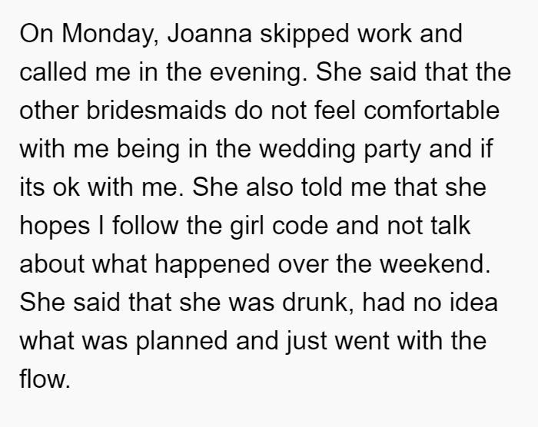Screen dimensions: 538x427
Task: Click the name "Joanna" in first line
Action: tap(210, 34)
